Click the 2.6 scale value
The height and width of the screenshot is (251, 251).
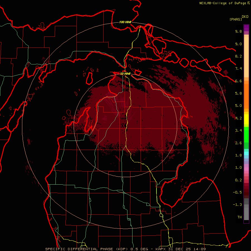(x=238, y=143)
